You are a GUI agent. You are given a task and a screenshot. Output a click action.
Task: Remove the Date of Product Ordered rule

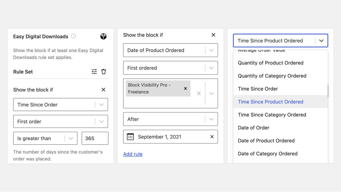pos(213,35)
